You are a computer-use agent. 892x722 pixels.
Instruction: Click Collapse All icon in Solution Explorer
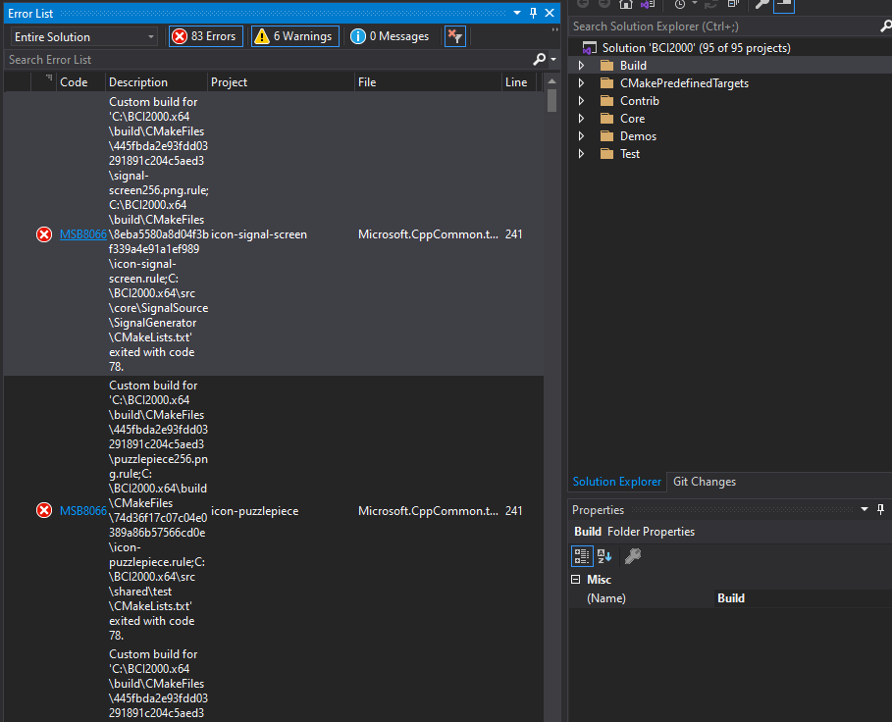coord(733,4)
